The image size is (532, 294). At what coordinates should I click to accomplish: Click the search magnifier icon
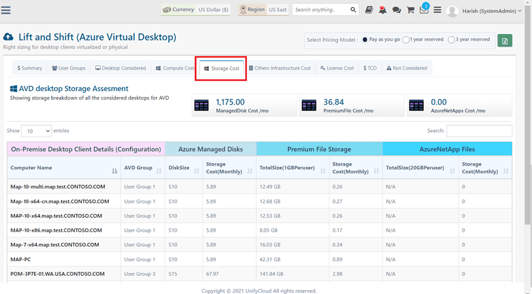click(353, 10)
